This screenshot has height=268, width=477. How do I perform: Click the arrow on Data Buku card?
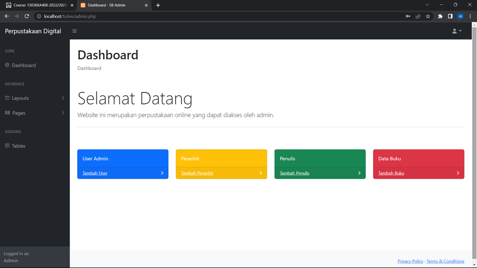(458, 173)
